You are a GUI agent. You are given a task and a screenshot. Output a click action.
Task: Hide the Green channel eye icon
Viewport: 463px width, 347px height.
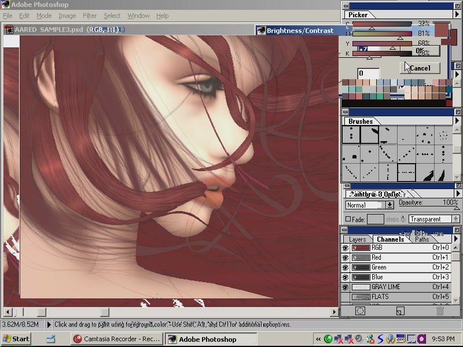pyautogui.click(x=345, y=267)
